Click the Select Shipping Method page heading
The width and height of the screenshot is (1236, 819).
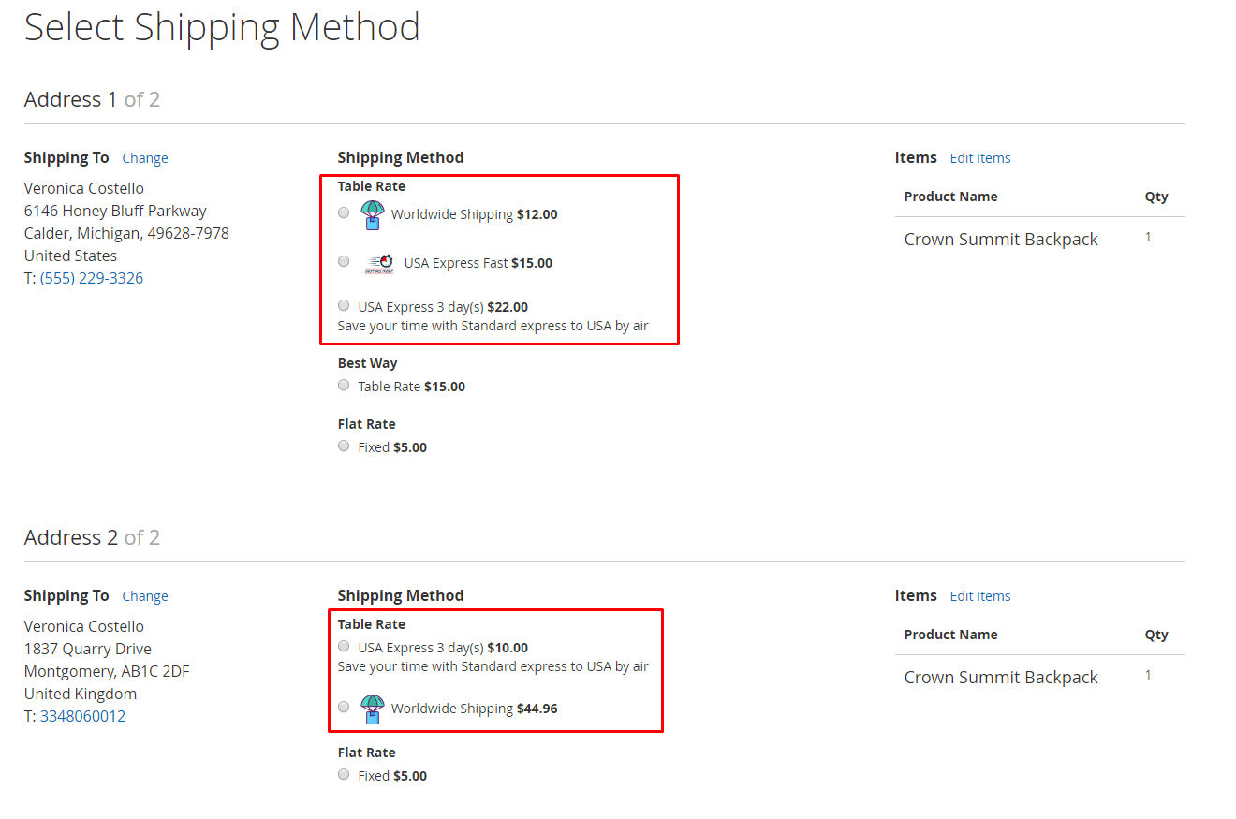click(x=222, y=27)
